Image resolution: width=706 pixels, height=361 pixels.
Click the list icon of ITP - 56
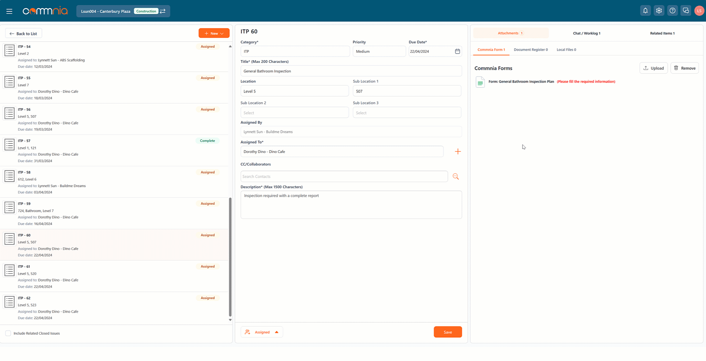pos(10,113)
